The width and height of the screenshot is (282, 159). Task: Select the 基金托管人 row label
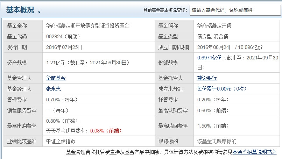(170, 78)
